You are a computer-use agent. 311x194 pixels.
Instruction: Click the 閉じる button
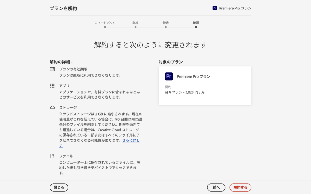click(59, 187)
